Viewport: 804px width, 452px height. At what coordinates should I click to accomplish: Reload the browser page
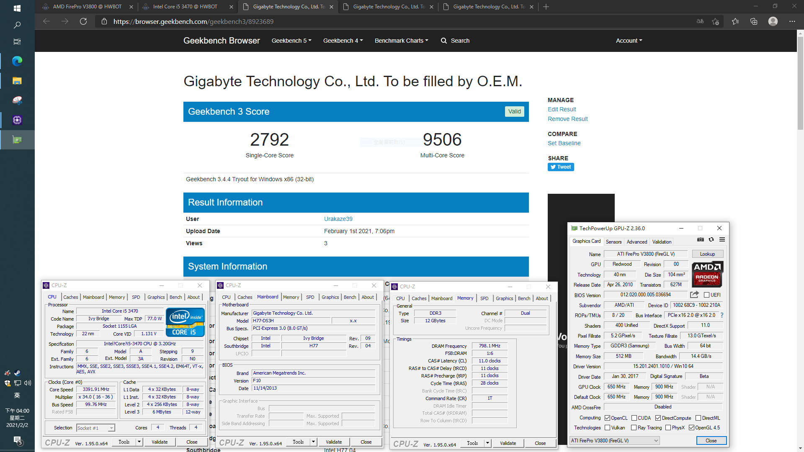[x=83, y=21]
